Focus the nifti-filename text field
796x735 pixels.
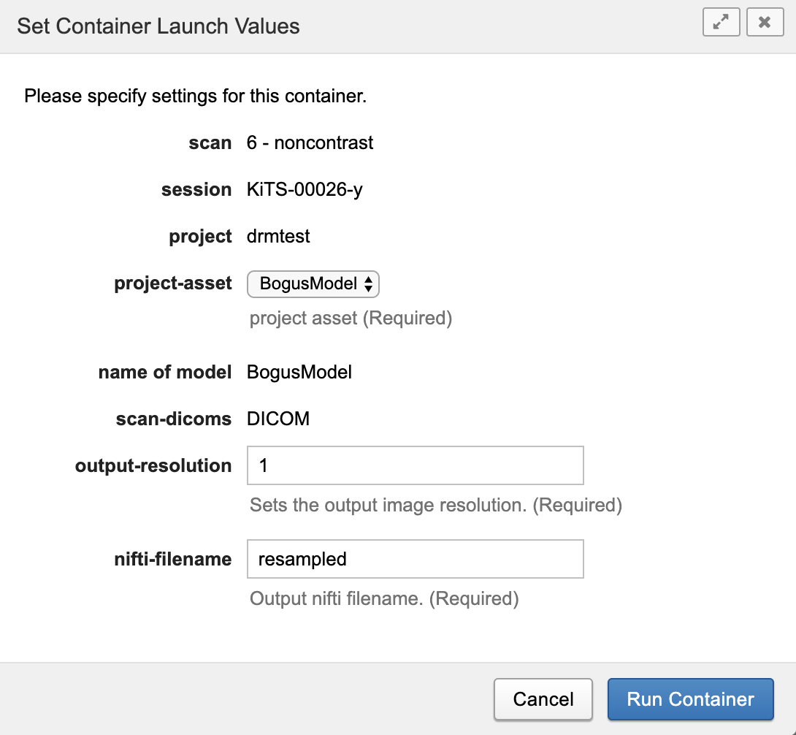tap(415, 559)
